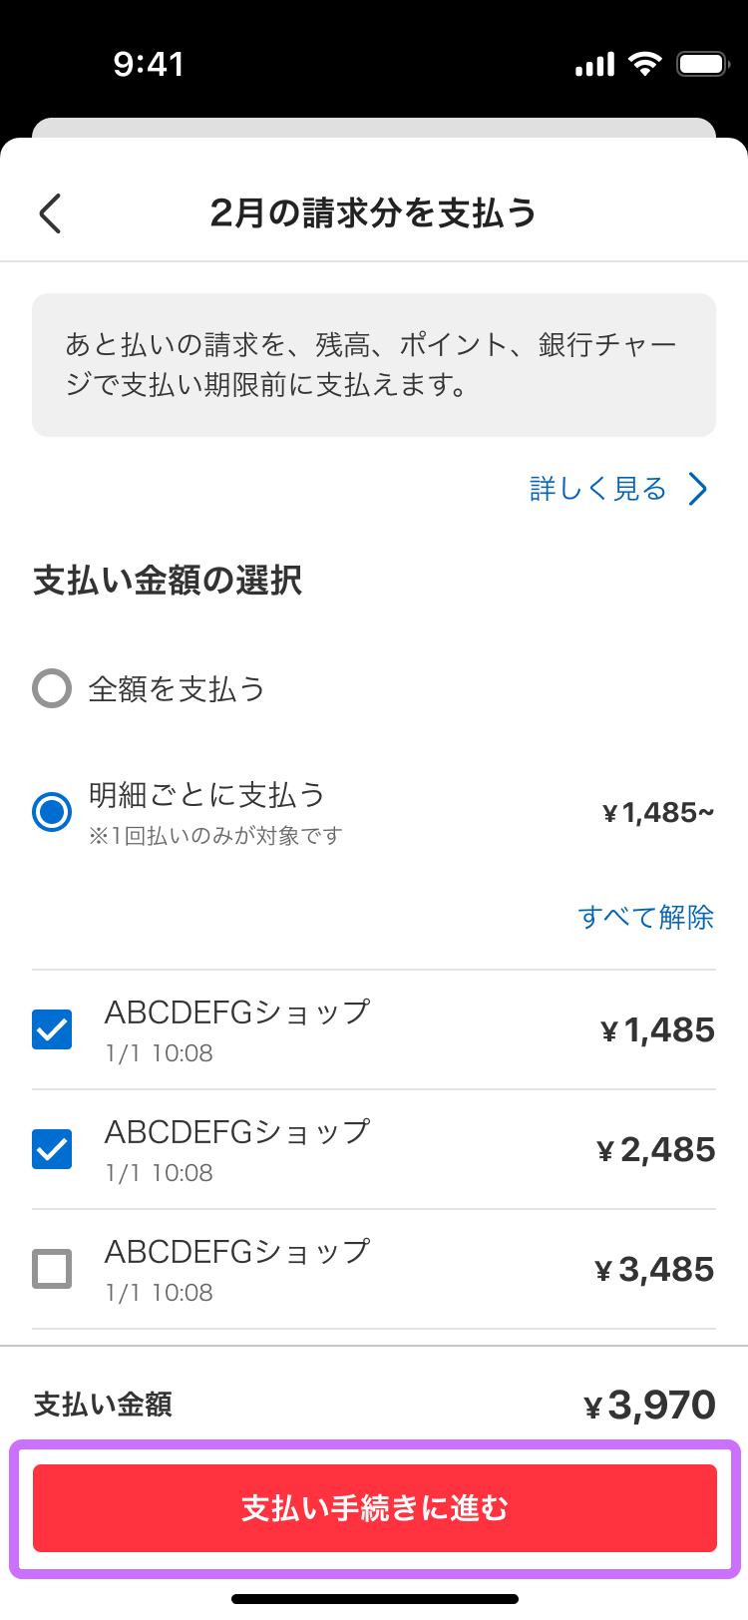Tap the ¥1,485~ amount label
Screen dimensions: 748x1620
click(658, 813)
